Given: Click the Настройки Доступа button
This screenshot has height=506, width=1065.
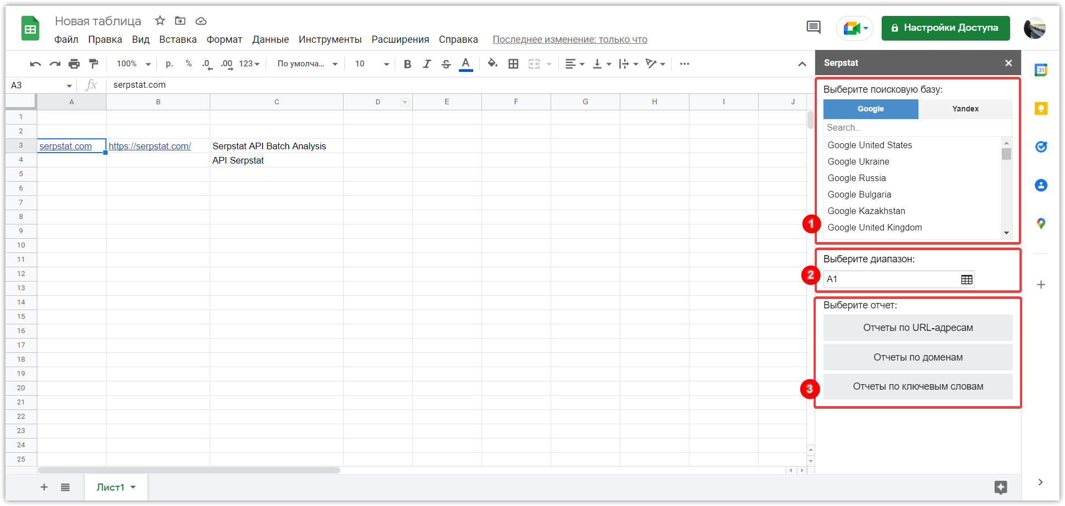Looking at the screenshot, I should [x=945, y=28].
